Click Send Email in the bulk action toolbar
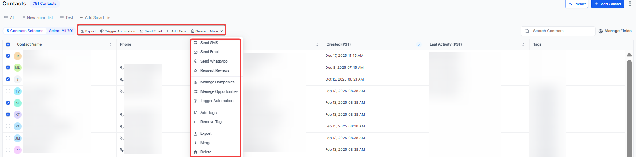Image resolution: width=636 pixels, height=157 pixels. [151, 31]
